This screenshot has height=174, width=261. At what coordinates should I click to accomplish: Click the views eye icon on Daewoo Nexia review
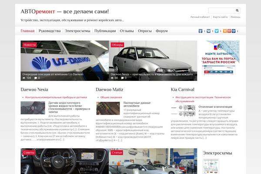tap(112, 78)
